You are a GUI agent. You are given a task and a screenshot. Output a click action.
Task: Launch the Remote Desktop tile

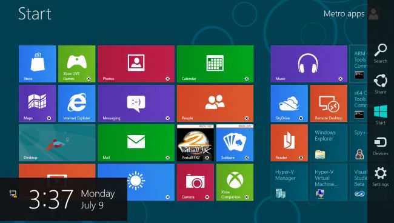pyautogui.click(x=329, y=103)
